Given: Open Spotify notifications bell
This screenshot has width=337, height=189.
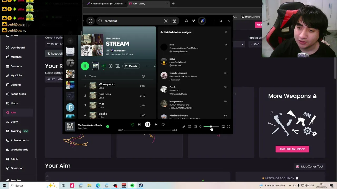Looking at the screenshot, I should (x=186, y=21).
